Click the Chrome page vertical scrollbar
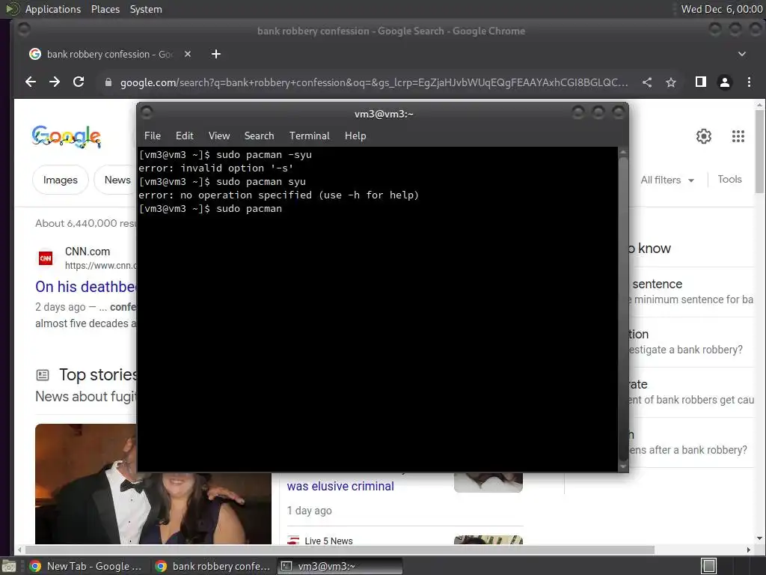The width and height of the screenshot is (766, 575). (760, 151)
